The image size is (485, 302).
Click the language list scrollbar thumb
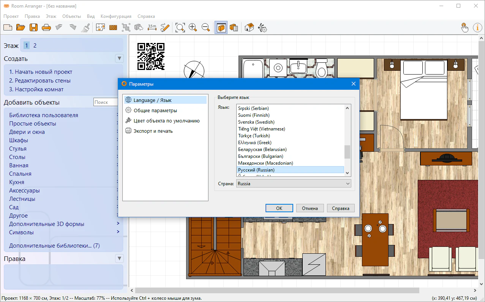coord(347,151)
